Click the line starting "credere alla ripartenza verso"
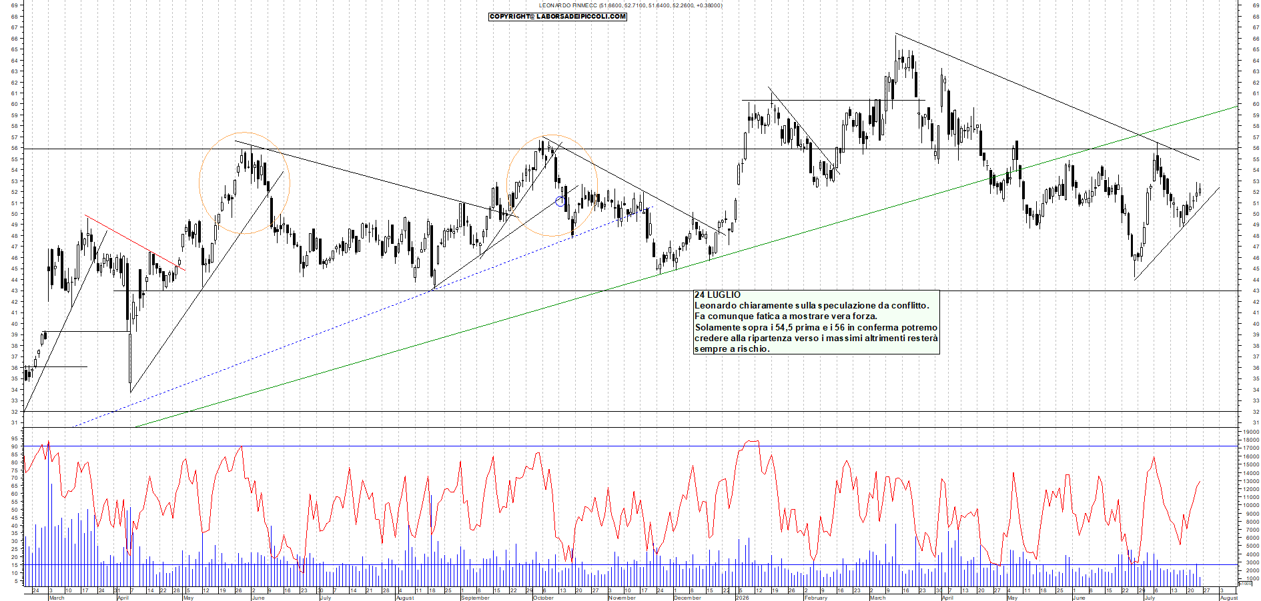The width and height of the screenshot is (1261, 601). pos(816,338)
